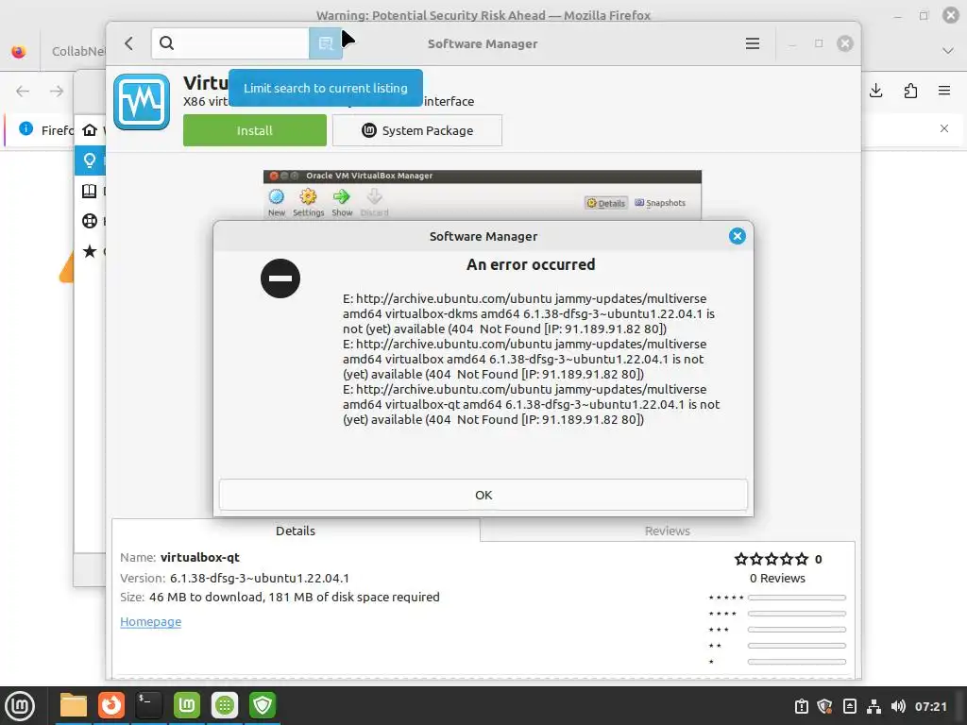This screenshot has height=725, width=967.
Task: Open Software Manager hamburger menu
Action: pyautogui.click(x=753, y=43)
